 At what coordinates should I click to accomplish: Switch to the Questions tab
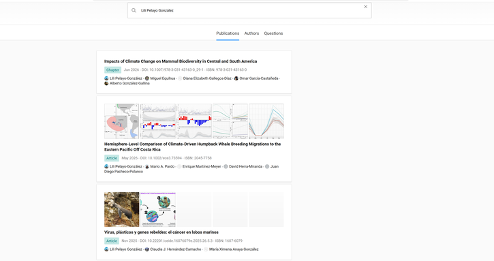(273, 33)
